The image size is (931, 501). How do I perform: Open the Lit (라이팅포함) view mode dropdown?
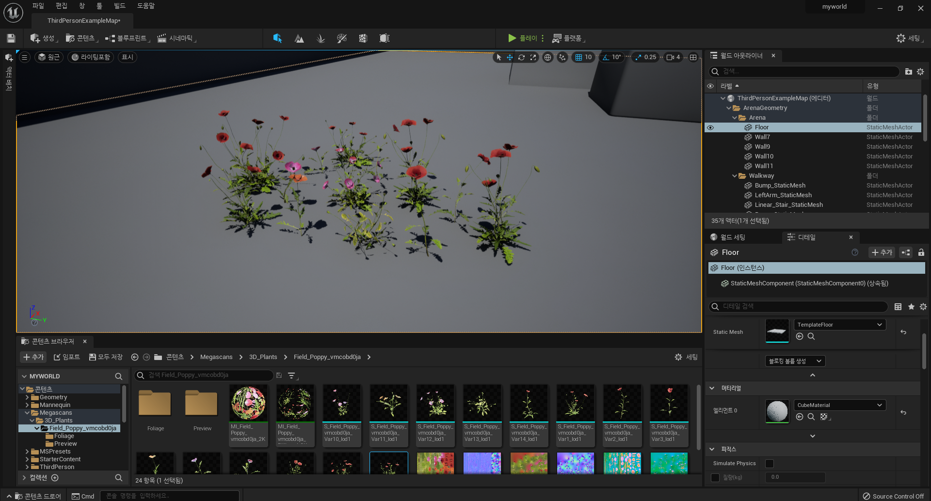coord(91,57)
